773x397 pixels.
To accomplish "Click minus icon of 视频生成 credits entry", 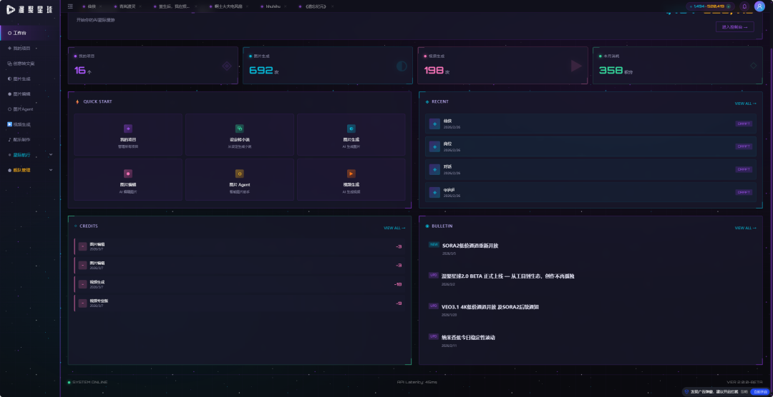I will pyautogui.click(x=83, y=284).
